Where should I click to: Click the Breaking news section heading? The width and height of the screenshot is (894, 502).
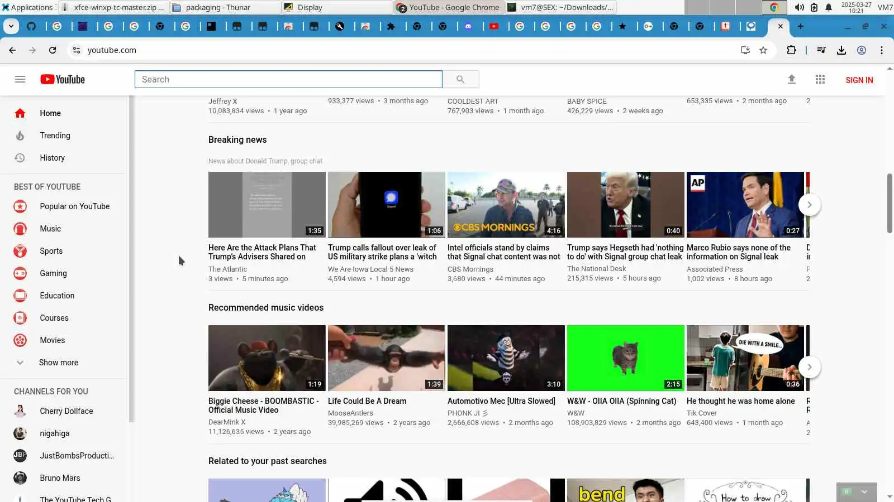coord(237,140)
